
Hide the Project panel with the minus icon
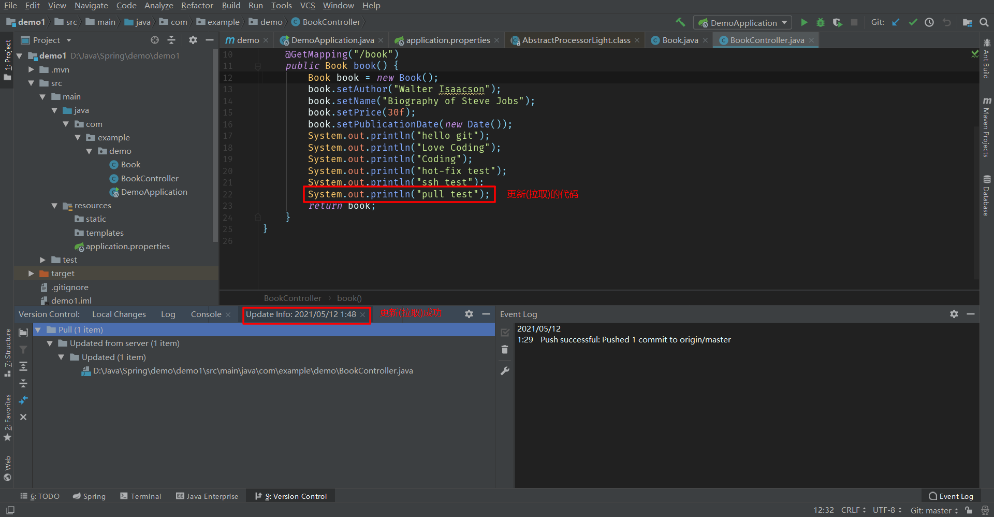210,40
